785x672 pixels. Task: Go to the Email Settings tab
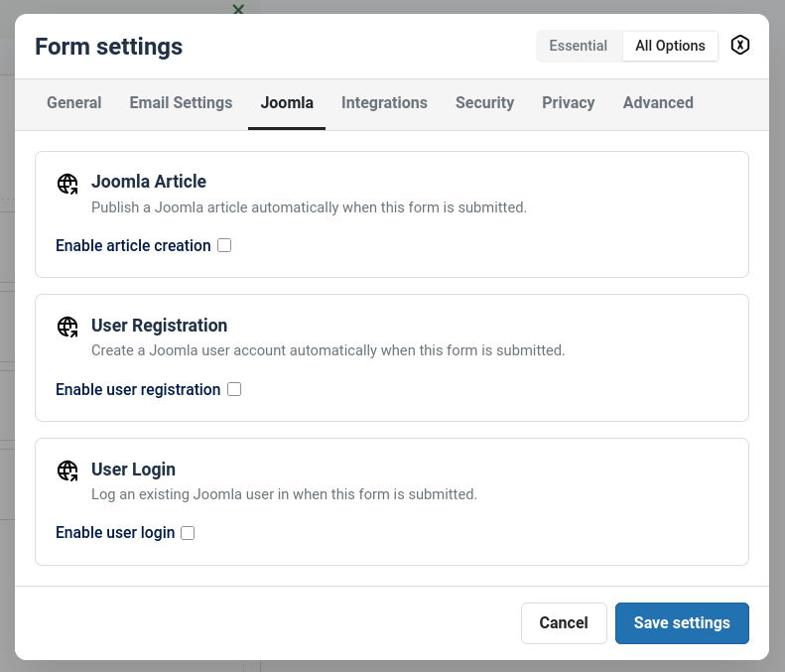pos(181,102)
